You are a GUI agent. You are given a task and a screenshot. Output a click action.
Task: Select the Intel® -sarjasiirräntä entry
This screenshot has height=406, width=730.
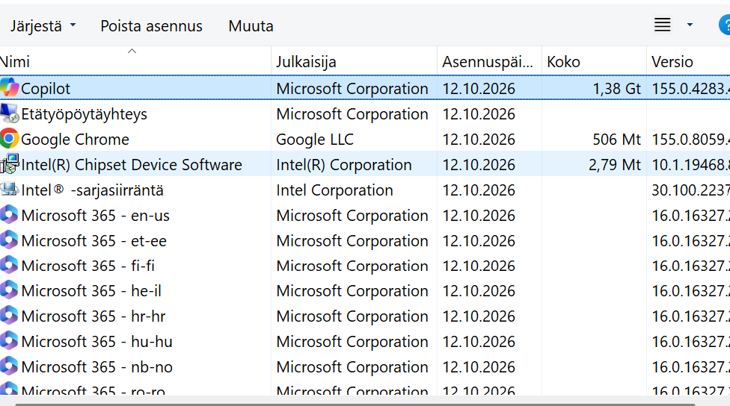point(92,190)
